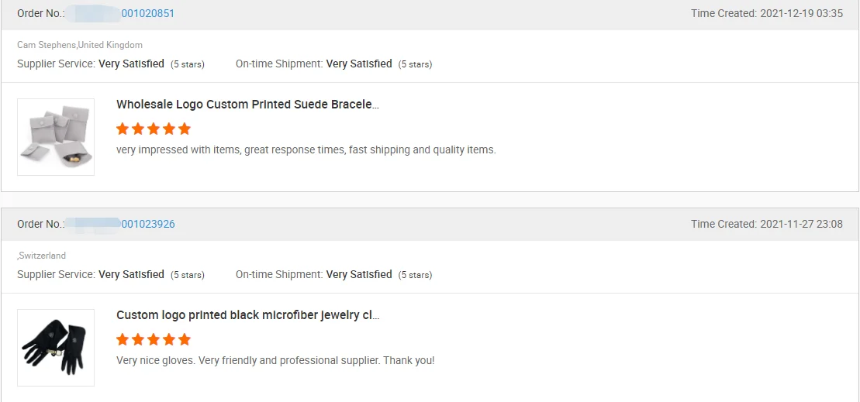Click Supplier Service rating in Cam Stephens' review
Image resolution: width=860 pixels, height=402 pixels.
[111, 64]
